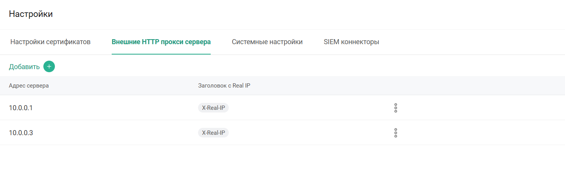Click the Адрес сервера column header

[29, 86]
